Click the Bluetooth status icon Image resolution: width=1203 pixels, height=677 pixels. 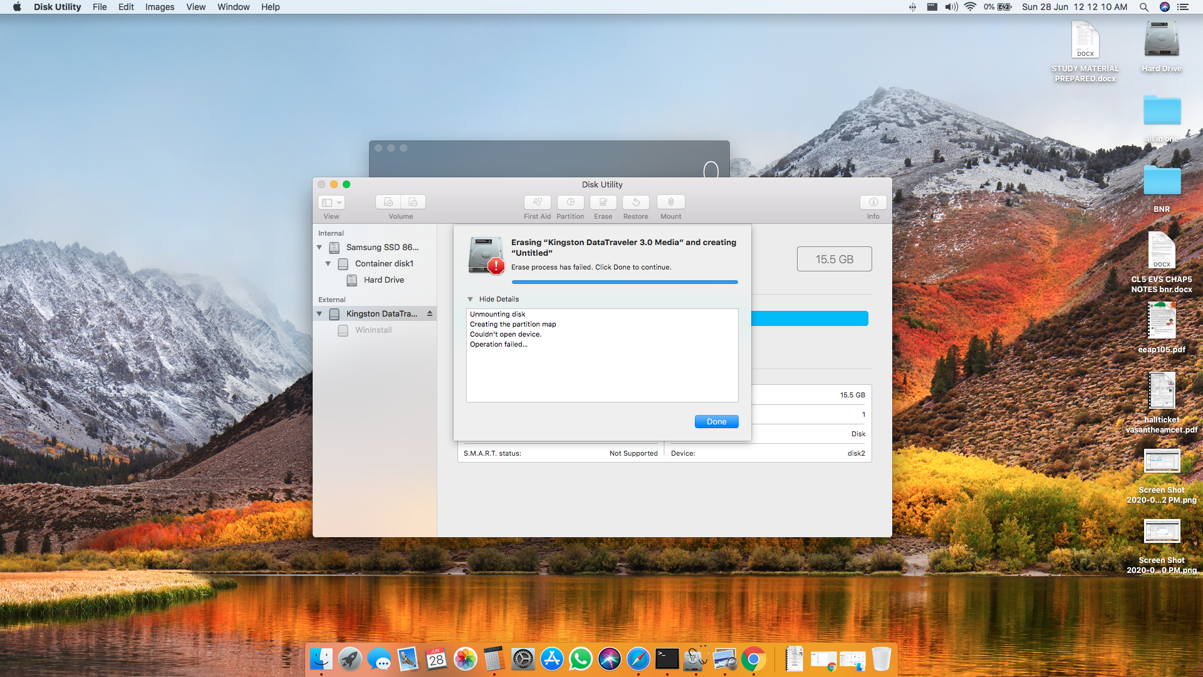tap(912, 7)
